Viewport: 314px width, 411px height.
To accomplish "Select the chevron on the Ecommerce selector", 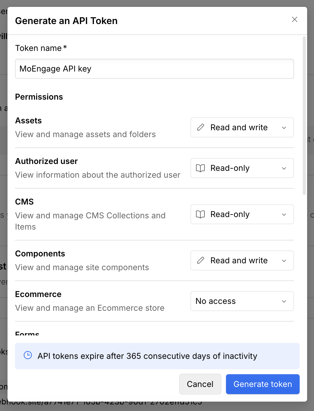I will click(x=284, y=301).
